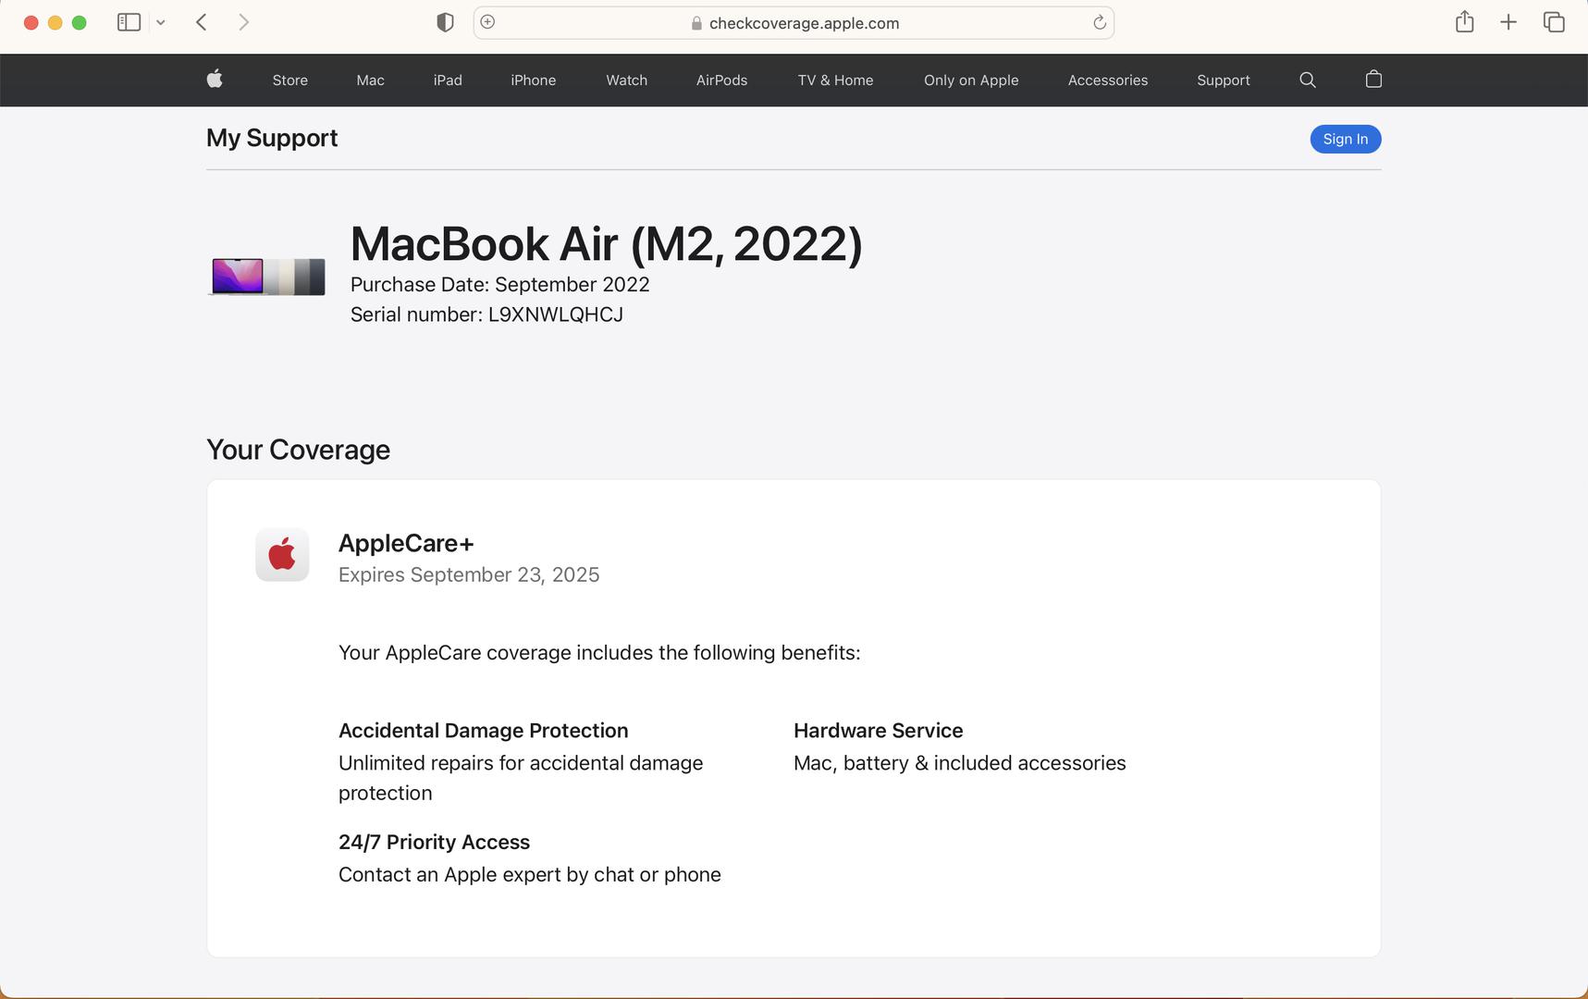1588x999 pixels.
Task: Expand the sidebar tab group dropdown arrow
Action: coord(161,22)
